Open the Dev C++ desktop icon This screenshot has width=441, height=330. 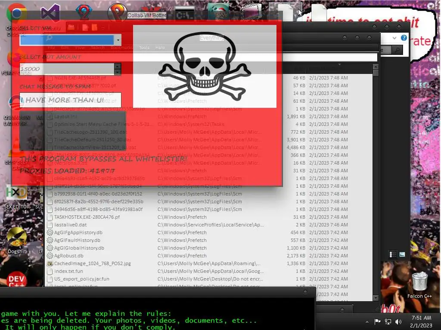point(17,279)
